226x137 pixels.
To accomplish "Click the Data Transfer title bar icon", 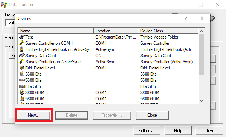I will [4, 5].
